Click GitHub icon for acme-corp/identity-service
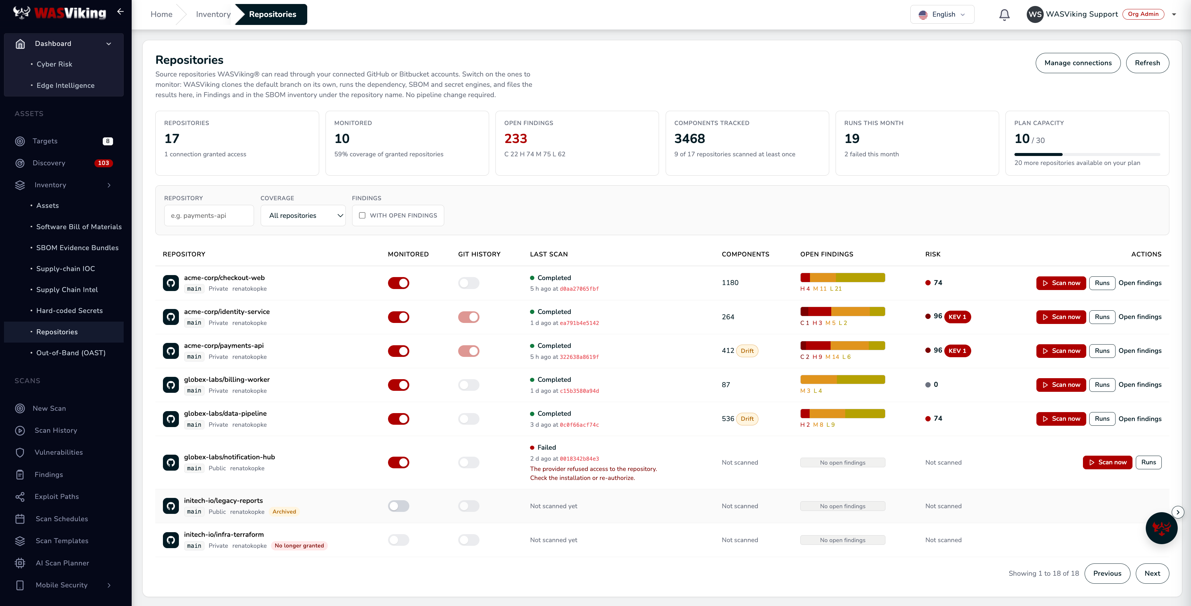This screenshot has height=606, width=1191. (x=171, y=317)
